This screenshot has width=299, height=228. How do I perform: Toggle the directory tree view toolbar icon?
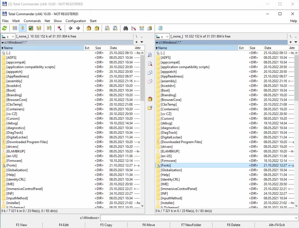[x=39, y=28]
